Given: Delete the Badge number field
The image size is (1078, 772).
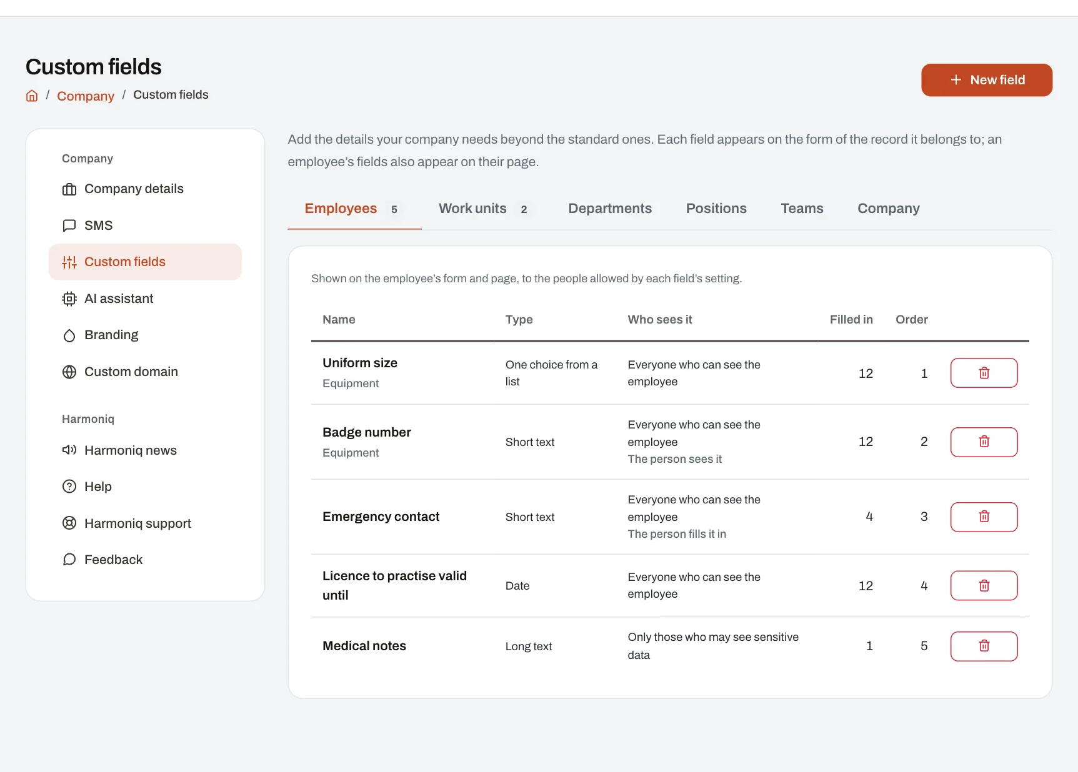Looking at the screenshot, I should [x=984, y=442].
